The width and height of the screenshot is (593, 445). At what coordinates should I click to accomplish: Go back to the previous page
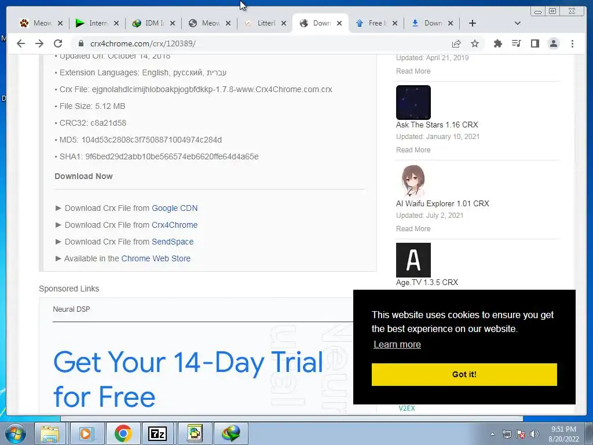21,43
